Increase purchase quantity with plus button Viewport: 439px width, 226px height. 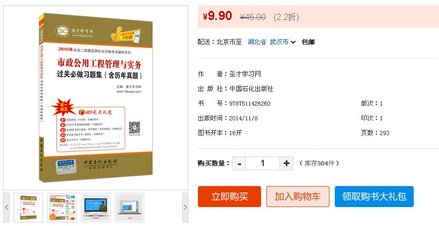coord(286,163)
